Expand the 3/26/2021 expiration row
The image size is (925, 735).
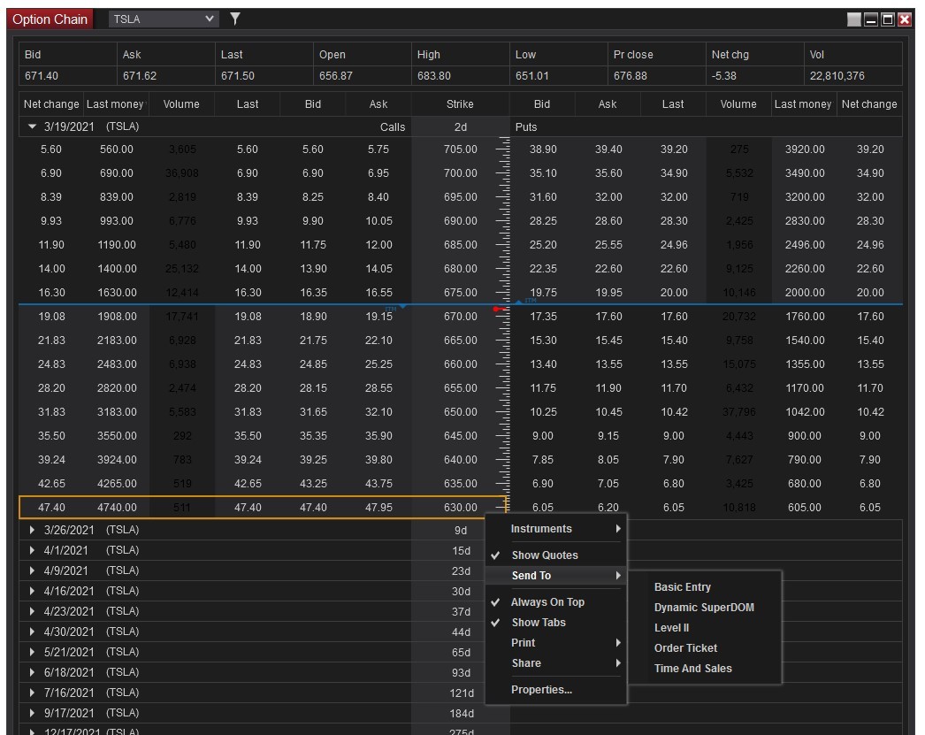(x=33, y=530)
